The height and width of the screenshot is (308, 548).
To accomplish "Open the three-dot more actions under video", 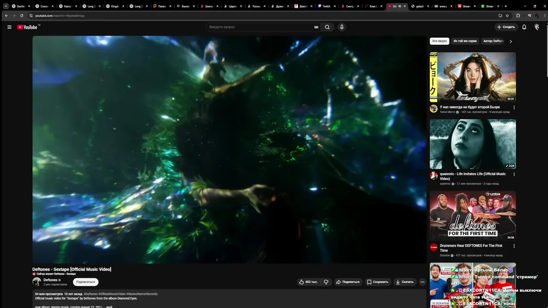I will click(x=422, y=282).
